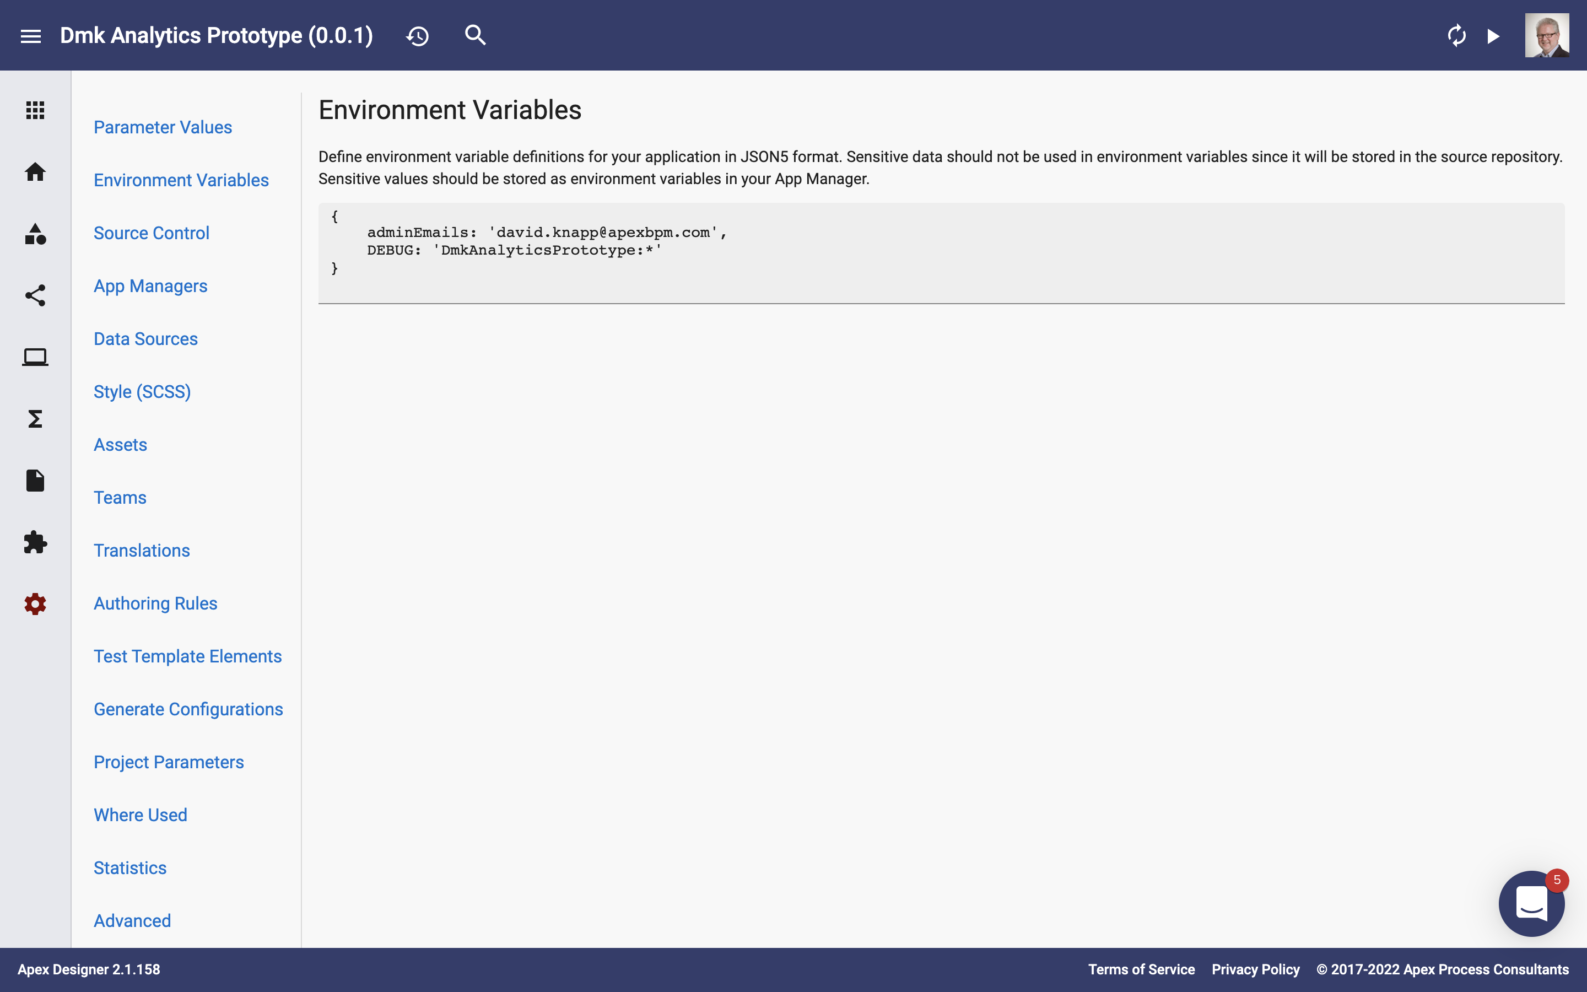Select the App Managers link
The height and width of the screenshot is (992, 1587).
[x=151, y=285]
